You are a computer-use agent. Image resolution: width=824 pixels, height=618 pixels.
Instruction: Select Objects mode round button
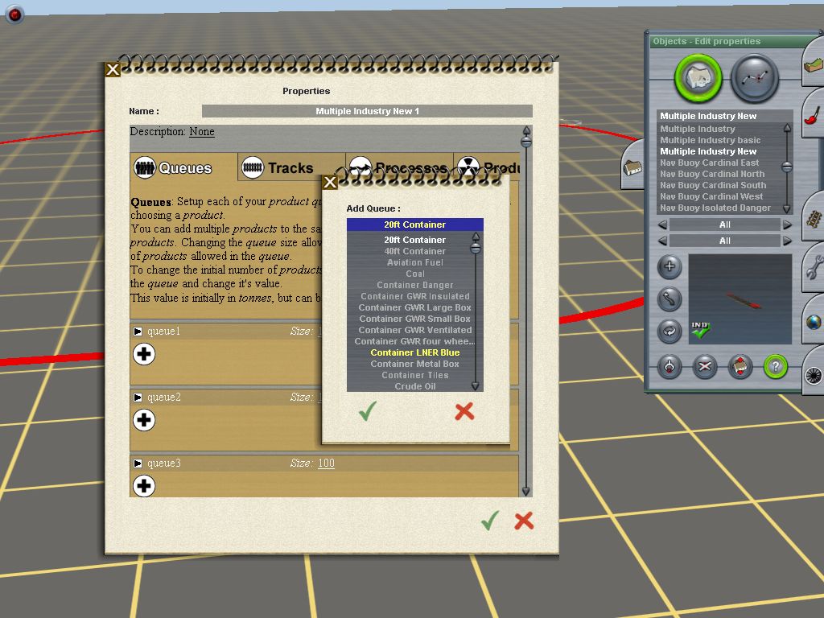click(x=698, y=78)
